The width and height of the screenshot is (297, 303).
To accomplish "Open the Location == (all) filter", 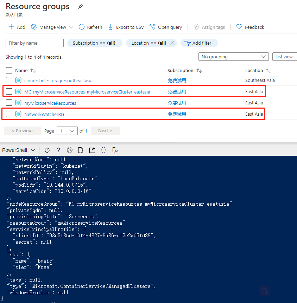I will [x=148, y=43].
